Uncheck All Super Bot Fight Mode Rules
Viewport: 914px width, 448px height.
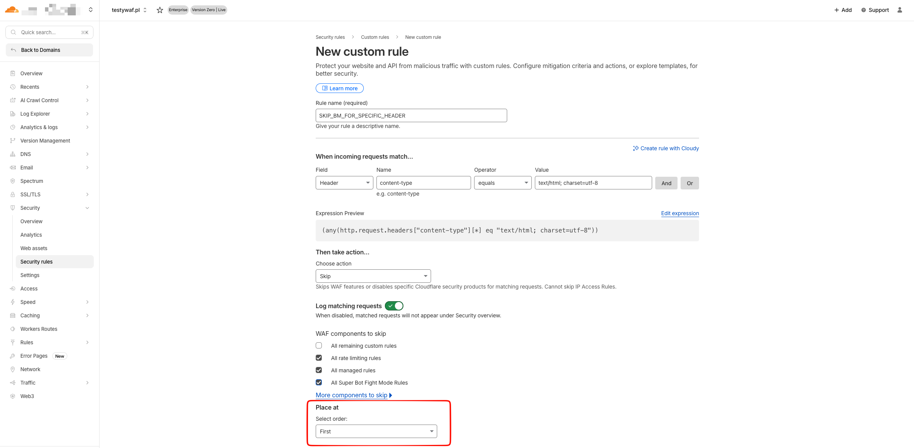(319, 383)
